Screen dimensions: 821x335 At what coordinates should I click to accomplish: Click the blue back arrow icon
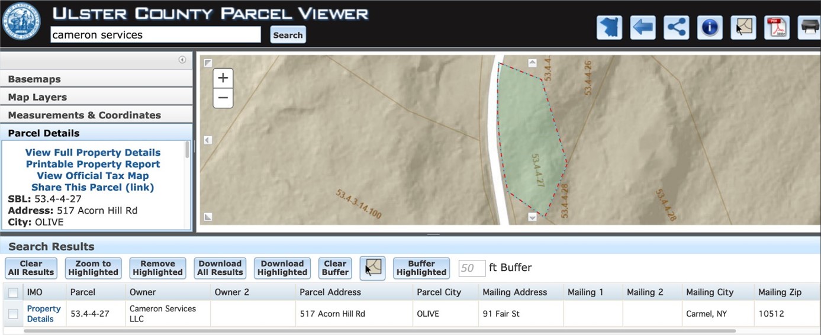pyautogui.click(x=643, y=27)
